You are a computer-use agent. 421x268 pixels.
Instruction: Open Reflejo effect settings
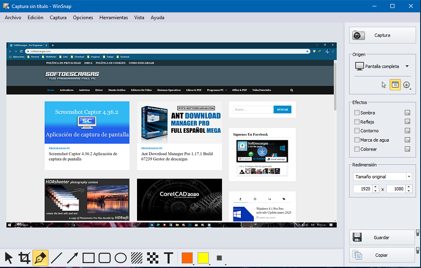click(407, 122)
